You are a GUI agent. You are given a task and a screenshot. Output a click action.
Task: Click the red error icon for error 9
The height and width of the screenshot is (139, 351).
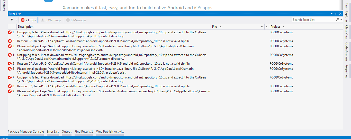(x=10, y=91)
